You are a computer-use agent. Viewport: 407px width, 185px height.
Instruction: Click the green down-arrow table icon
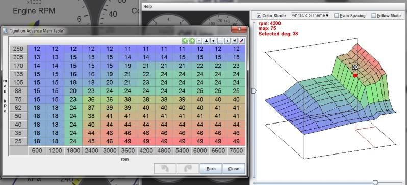point(192,41)
